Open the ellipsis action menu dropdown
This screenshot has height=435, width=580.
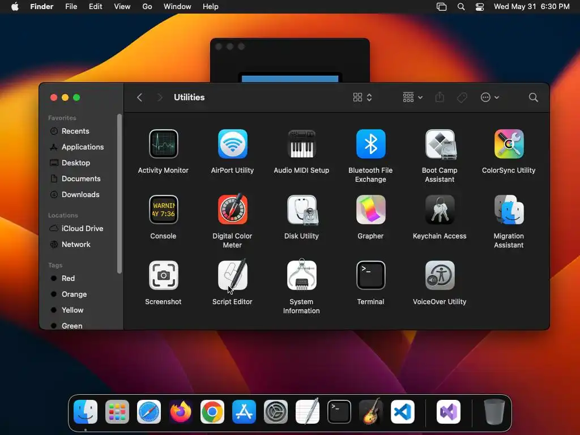(x=490, y=97)
